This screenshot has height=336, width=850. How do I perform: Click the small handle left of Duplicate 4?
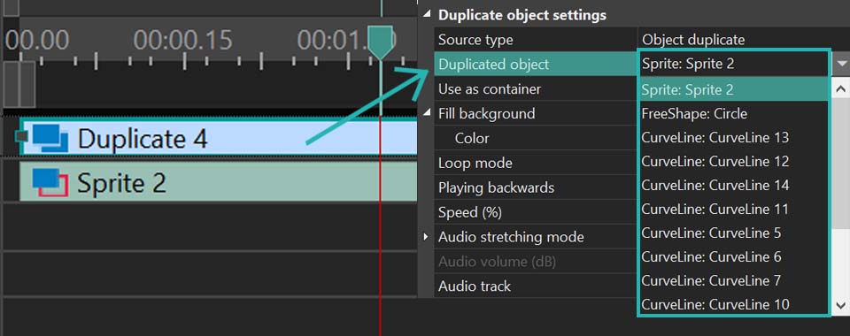point(21,136)
